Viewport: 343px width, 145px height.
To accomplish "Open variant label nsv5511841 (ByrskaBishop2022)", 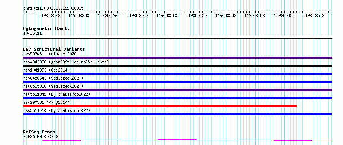I will click(57, 94).
